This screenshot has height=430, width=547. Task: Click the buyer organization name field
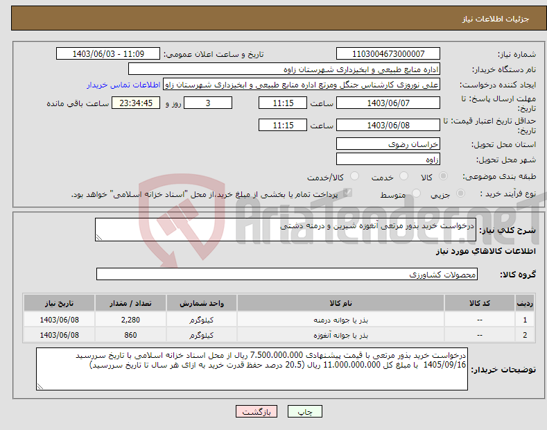pyautogui.click(x=284, y=69)
